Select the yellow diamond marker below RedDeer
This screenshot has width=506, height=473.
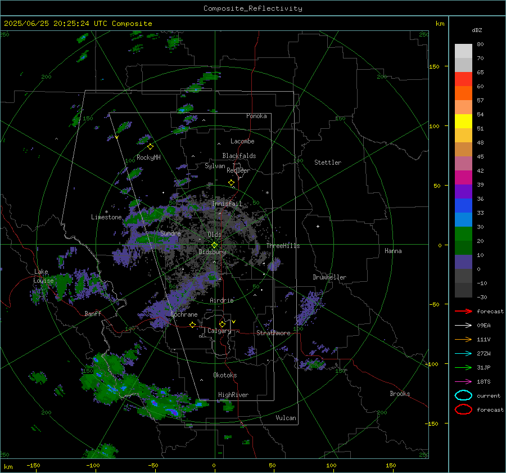[232, 183]
